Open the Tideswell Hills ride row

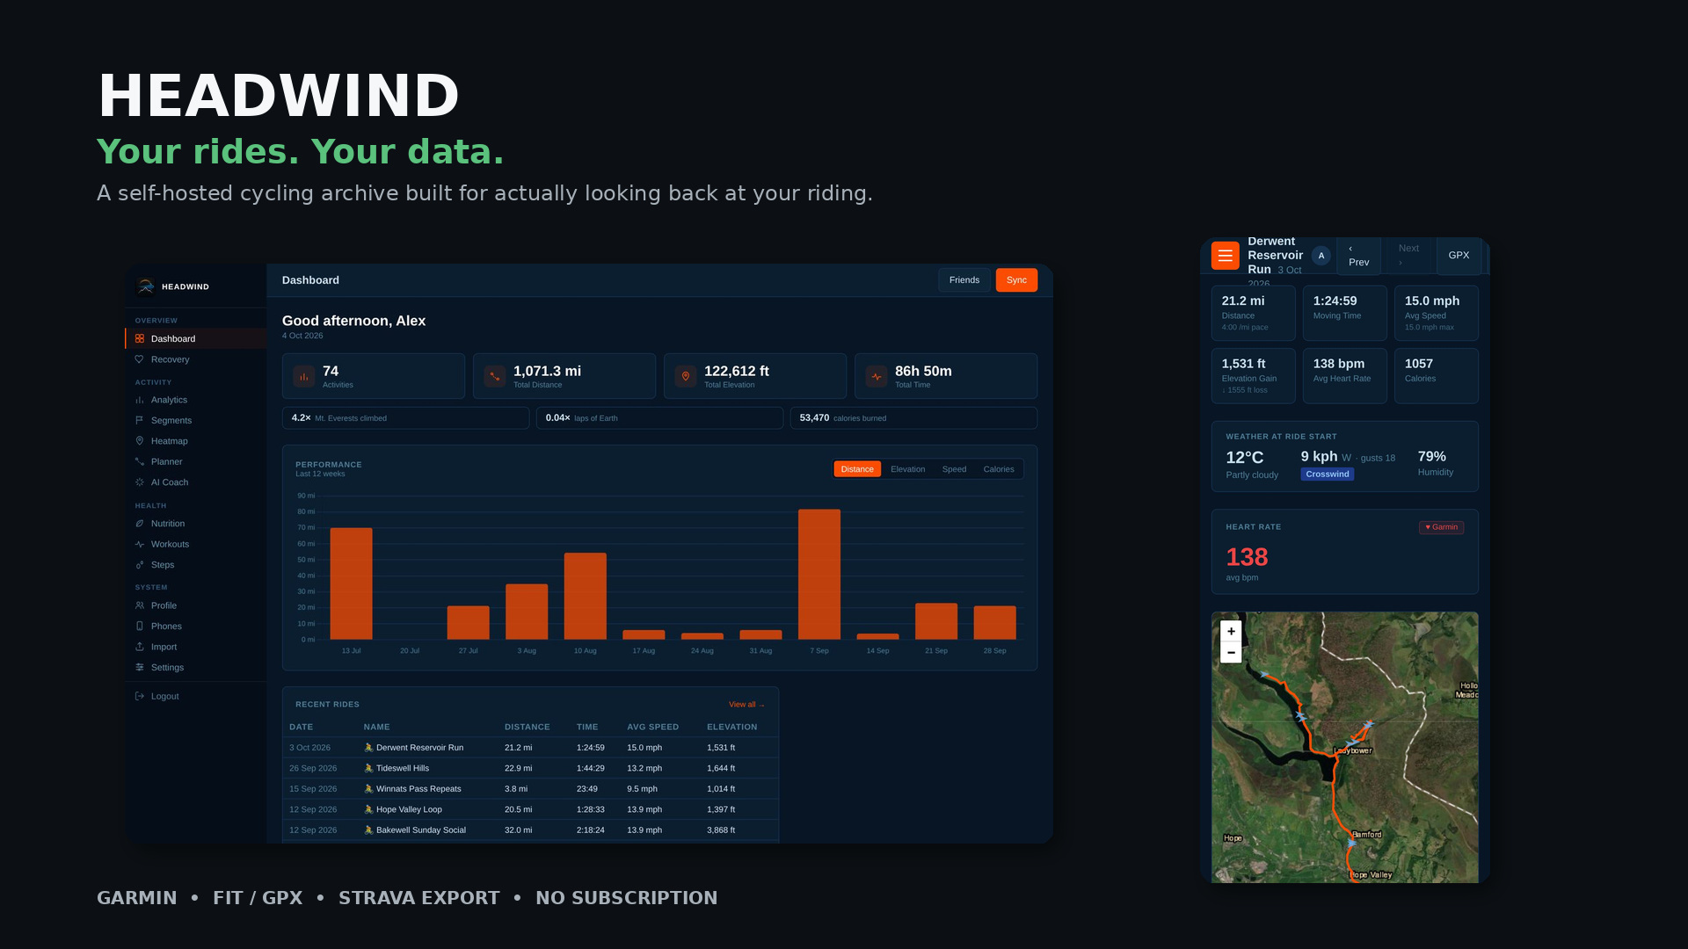530,768
